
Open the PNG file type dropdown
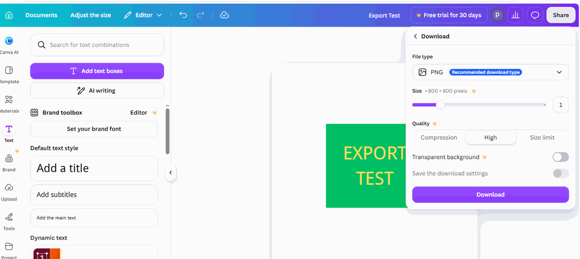coord(491,72)
